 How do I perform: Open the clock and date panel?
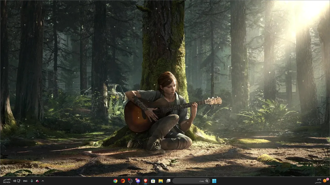(7, 181)
